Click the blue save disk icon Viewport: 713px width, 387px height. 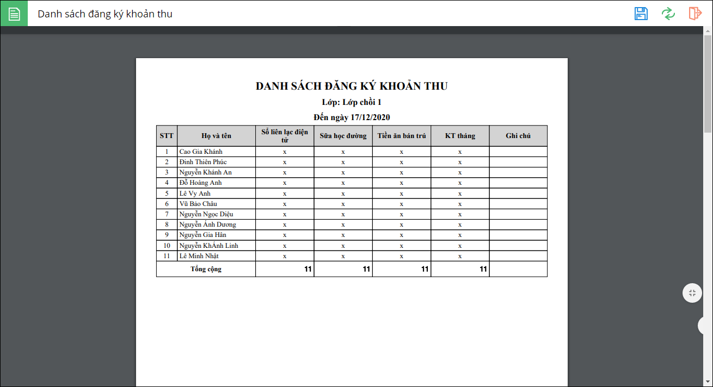(641, 14)
